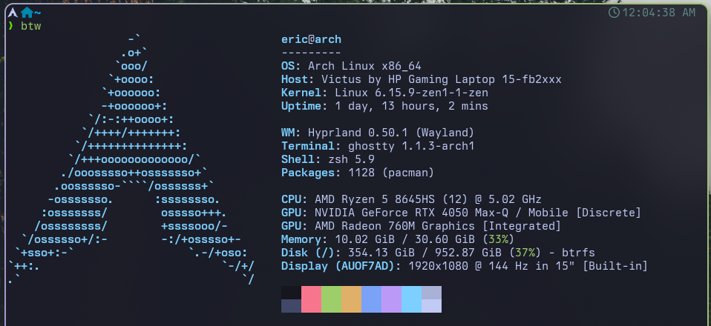Click the 'eric@arch' title line

pos(311,39)
